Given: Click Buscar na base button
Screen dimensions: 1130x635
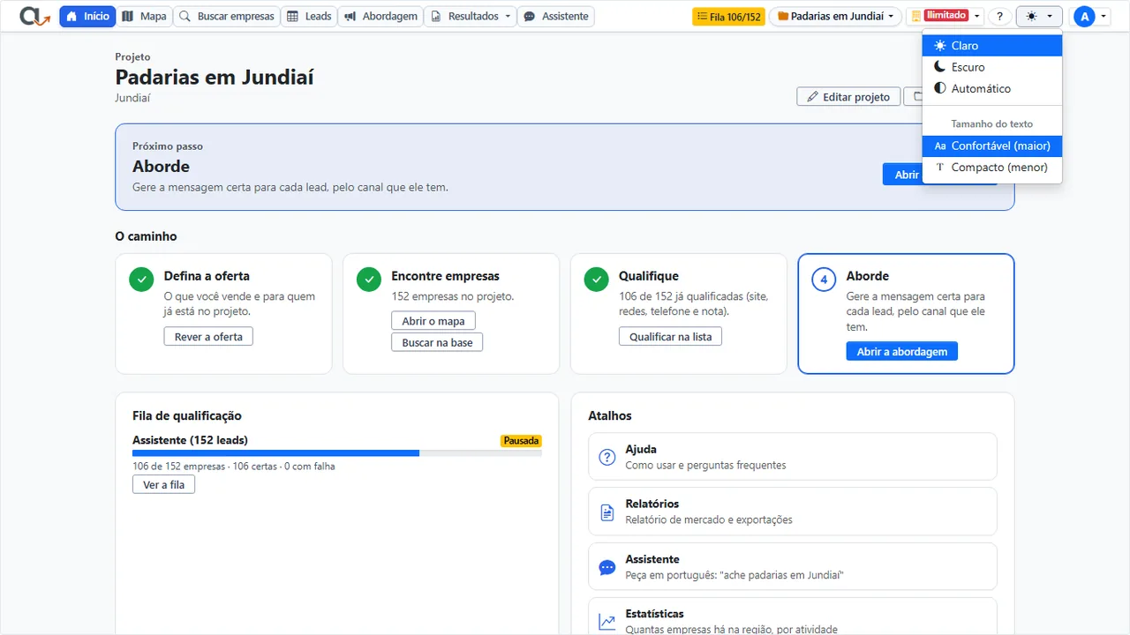Looking at the screenshot, I should click(437, 342).
